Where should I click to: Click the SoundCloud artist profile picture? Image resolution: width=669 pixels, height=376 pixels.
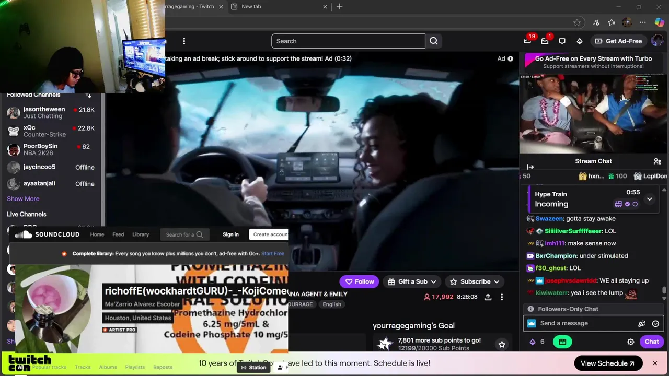54,308
